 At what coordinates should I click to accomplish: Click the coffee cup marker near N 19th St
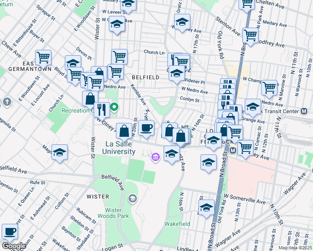pos(146,129)
